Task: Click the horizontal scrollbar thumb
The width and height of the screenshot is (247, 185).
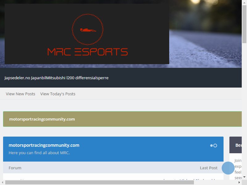Action: click(99, 183)
